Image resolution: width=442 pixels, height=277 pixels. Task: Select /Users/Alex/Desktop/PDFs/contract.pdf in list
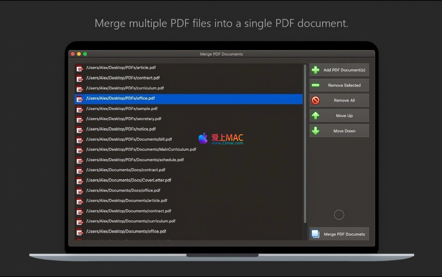(x=123, y=78)
